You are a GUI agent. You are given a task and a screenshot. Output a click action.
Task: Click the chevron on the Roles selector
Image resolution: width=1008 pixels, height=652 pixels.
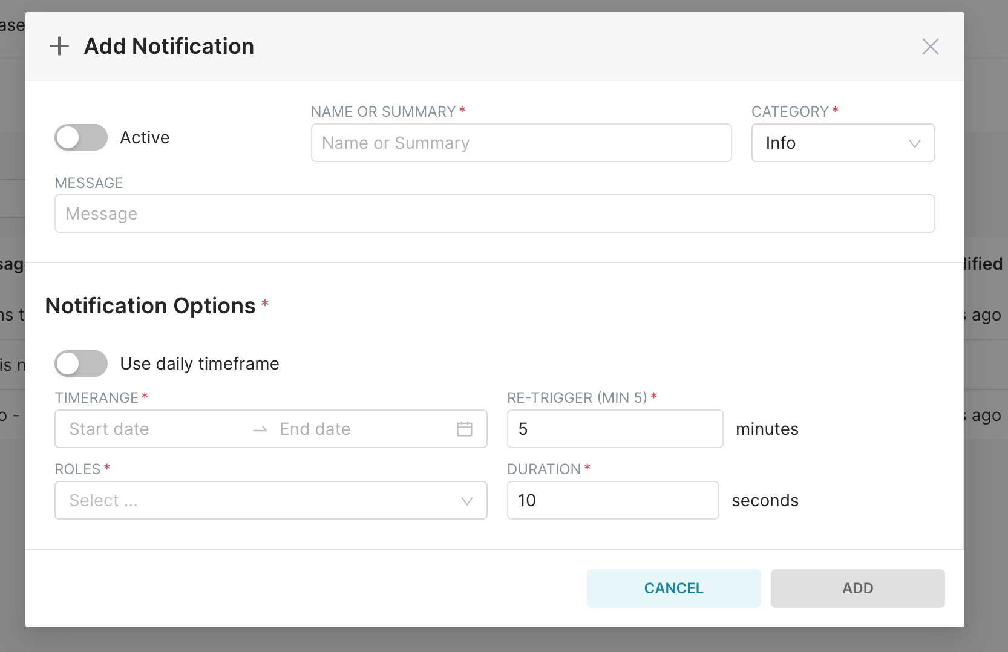[466, 501]
